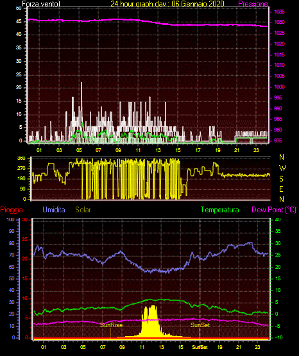The width and height of the screenshot is (299, 356).
Task: Click the tallest white wind gust spike
Action: click(x=81, y=84)
